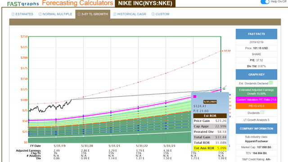The height and width of the screenshot is (162, 288).
Task: Click the GRAPH KEY panel header
Action: click(256, 74)
